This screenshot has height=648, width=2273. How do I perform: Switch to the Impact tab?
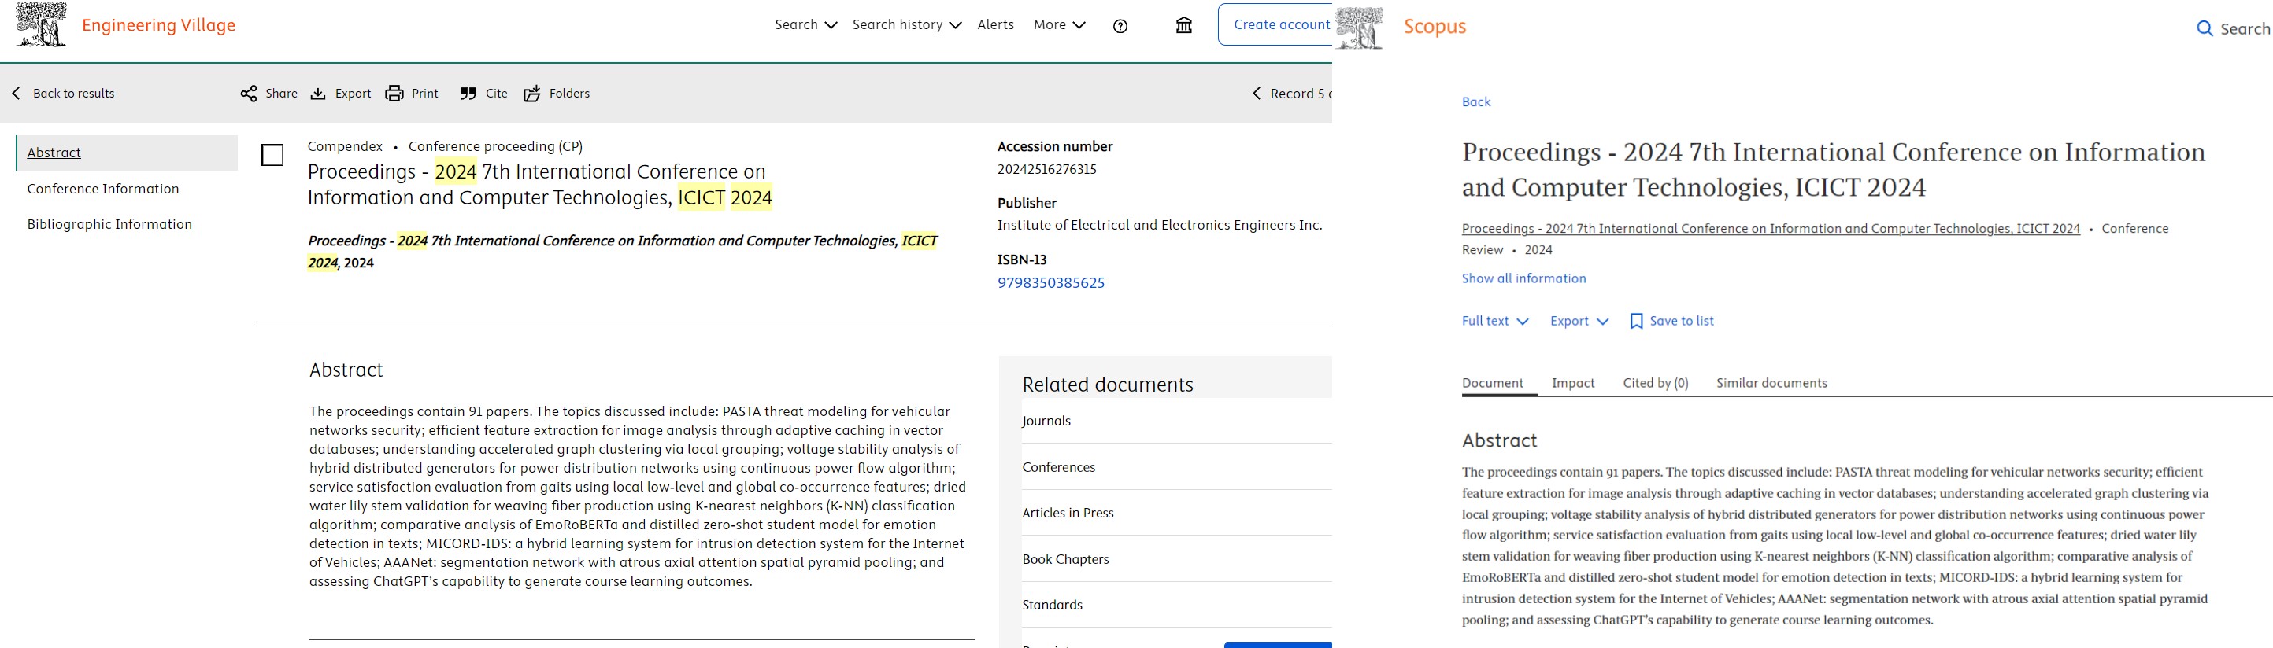pos(1572,383)
